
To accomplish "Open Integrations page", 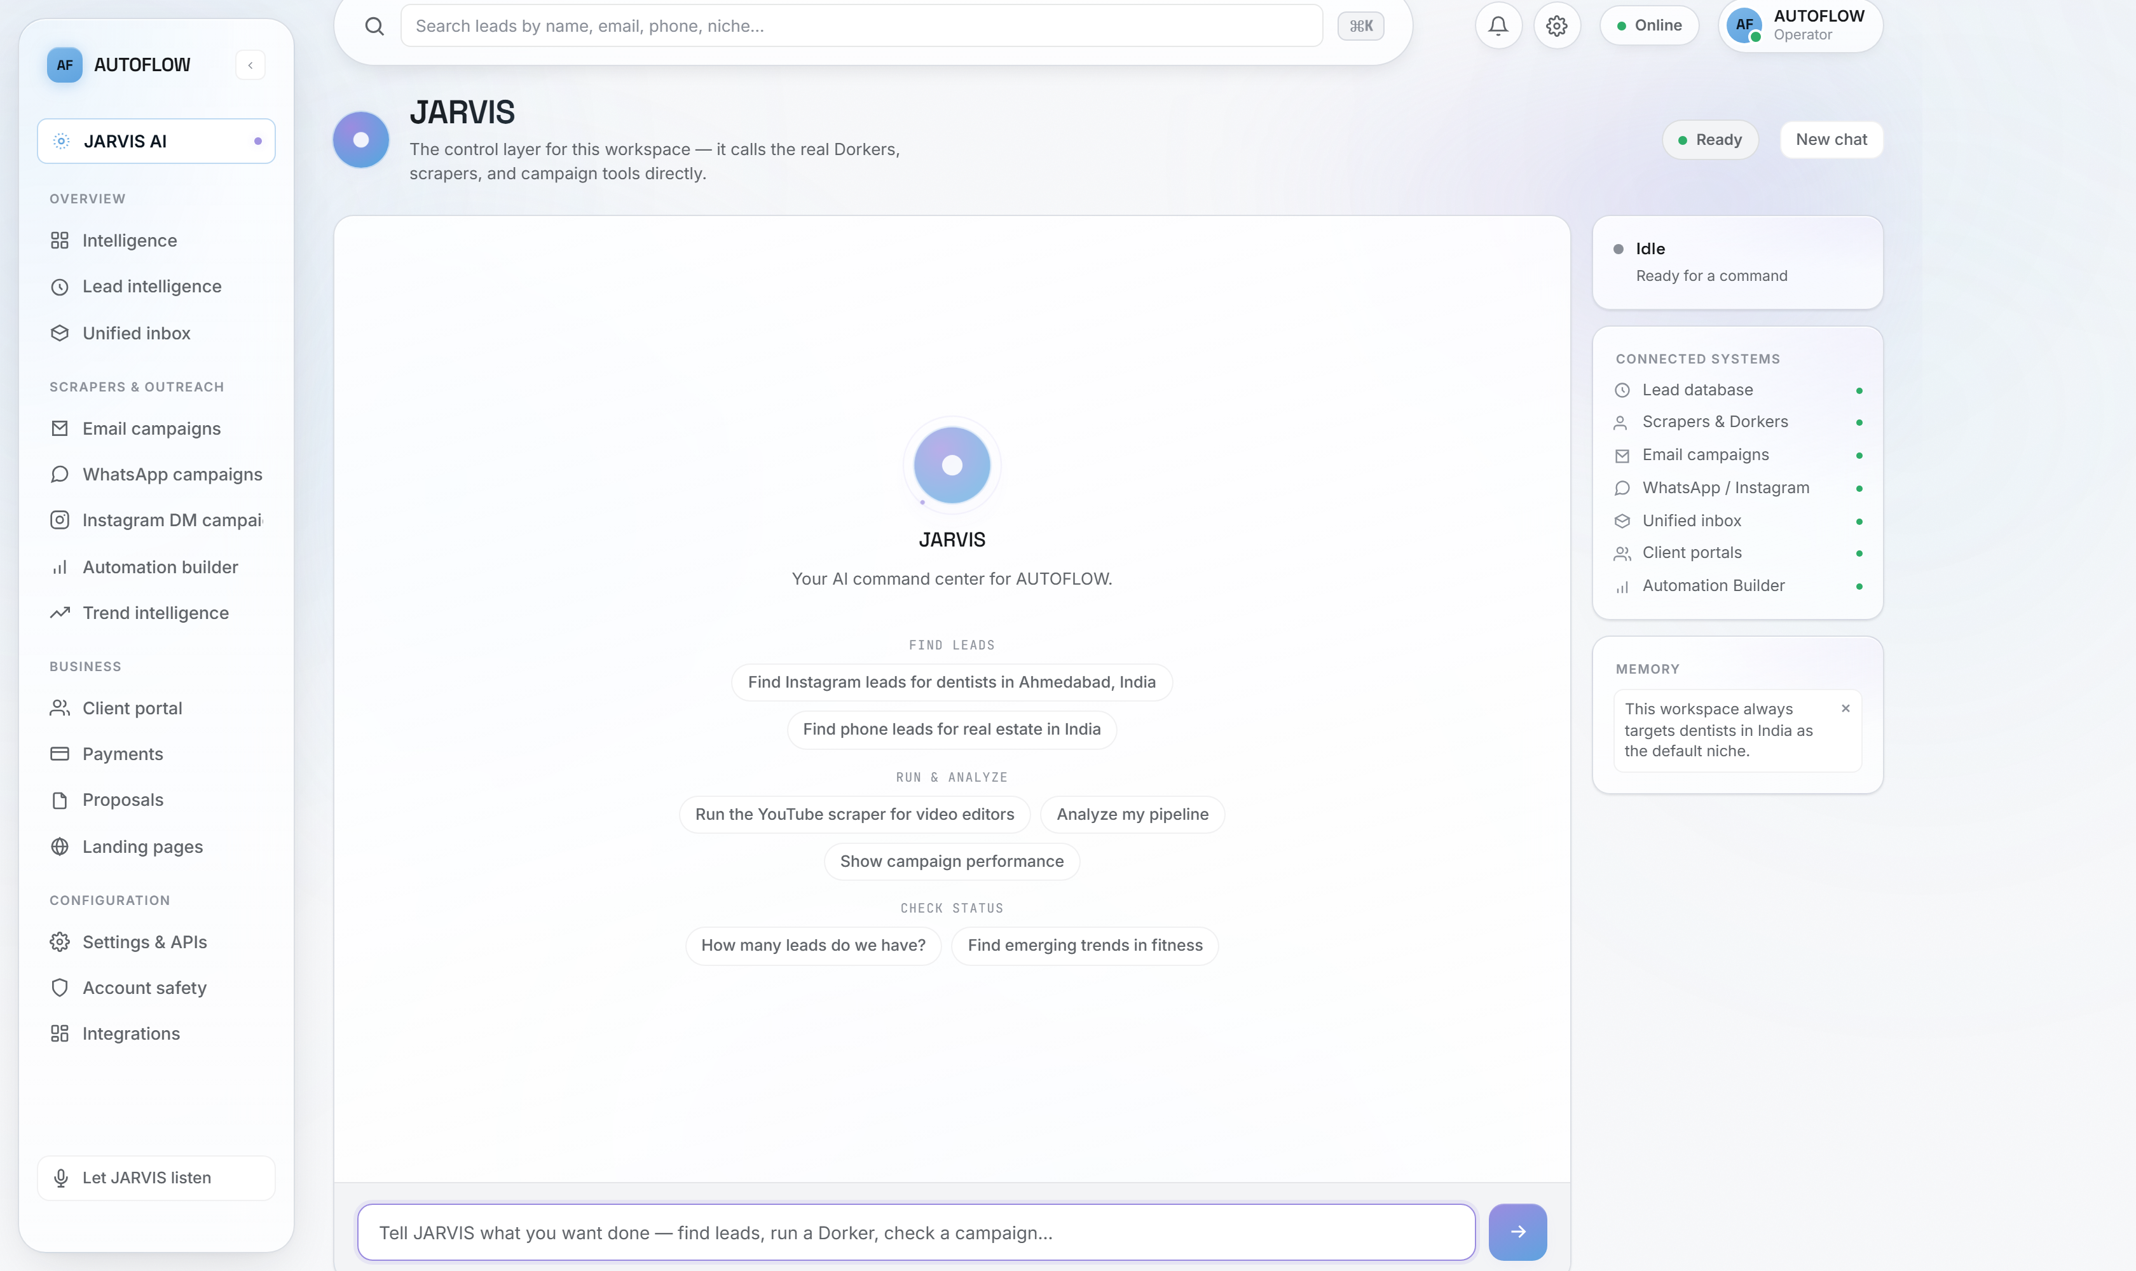I will click(x=156, y=1034).
